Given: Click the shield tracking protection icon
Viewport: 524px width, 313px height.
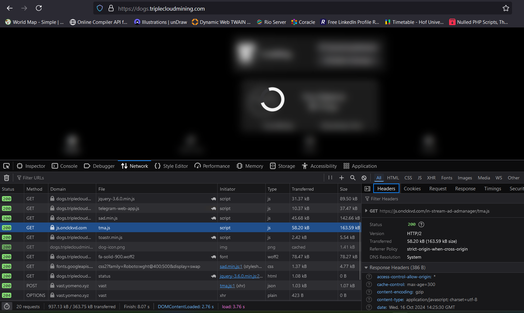Looking at the screenshot, I should (100, 8).
